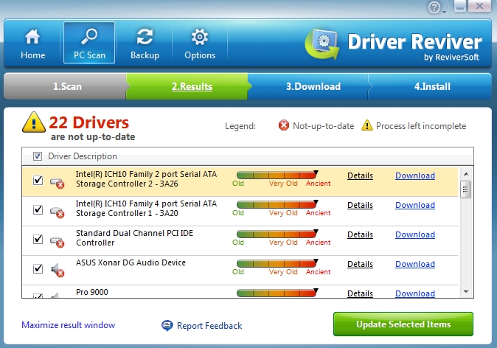Click age meter for 3A26 Storage Controller
The image size is (497, 348).
(277, 175)
